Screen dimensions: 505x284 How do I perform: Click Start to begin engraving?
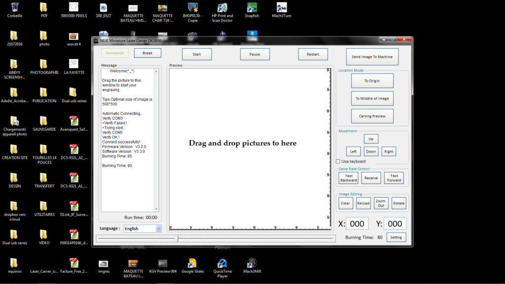point(197,54)
